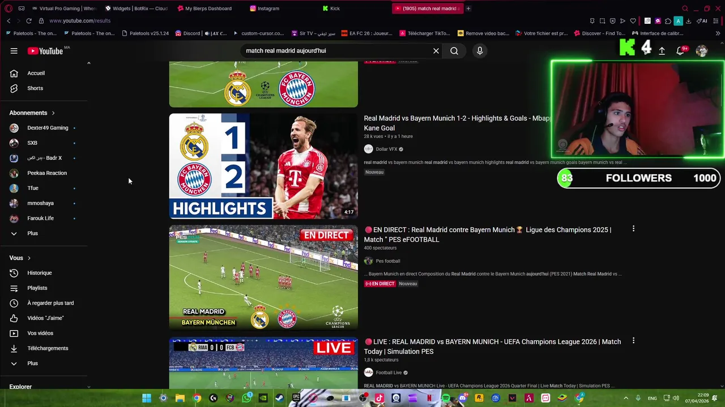
Task: Play the HIGHLIGHTS 1-2 video thumbnail
Action: pyautogui.click(x=263, y=166)
